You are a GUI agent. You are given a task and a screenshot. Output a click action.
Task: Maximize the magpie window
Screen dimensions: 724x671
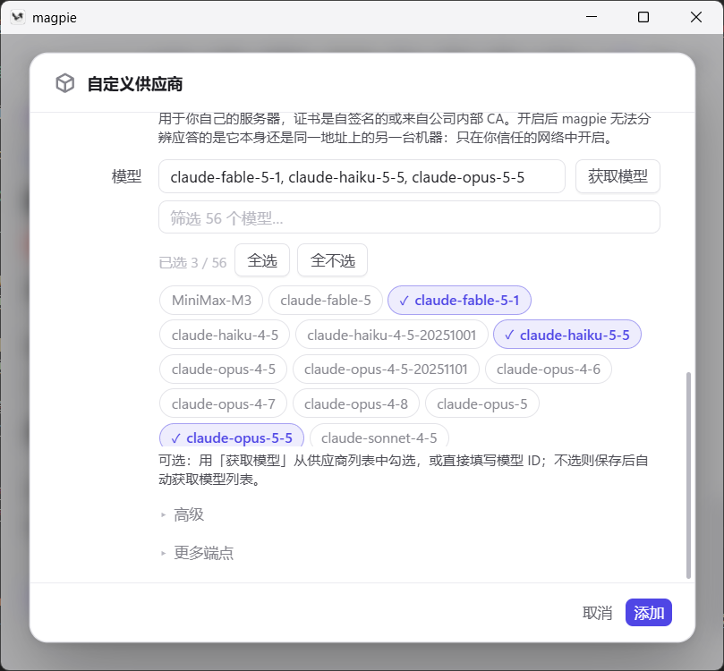tap(643, 17)
